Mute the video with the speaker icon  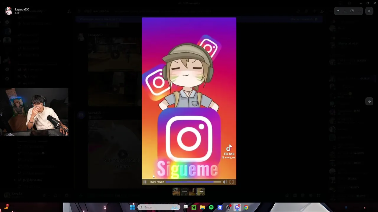(225, 182)
